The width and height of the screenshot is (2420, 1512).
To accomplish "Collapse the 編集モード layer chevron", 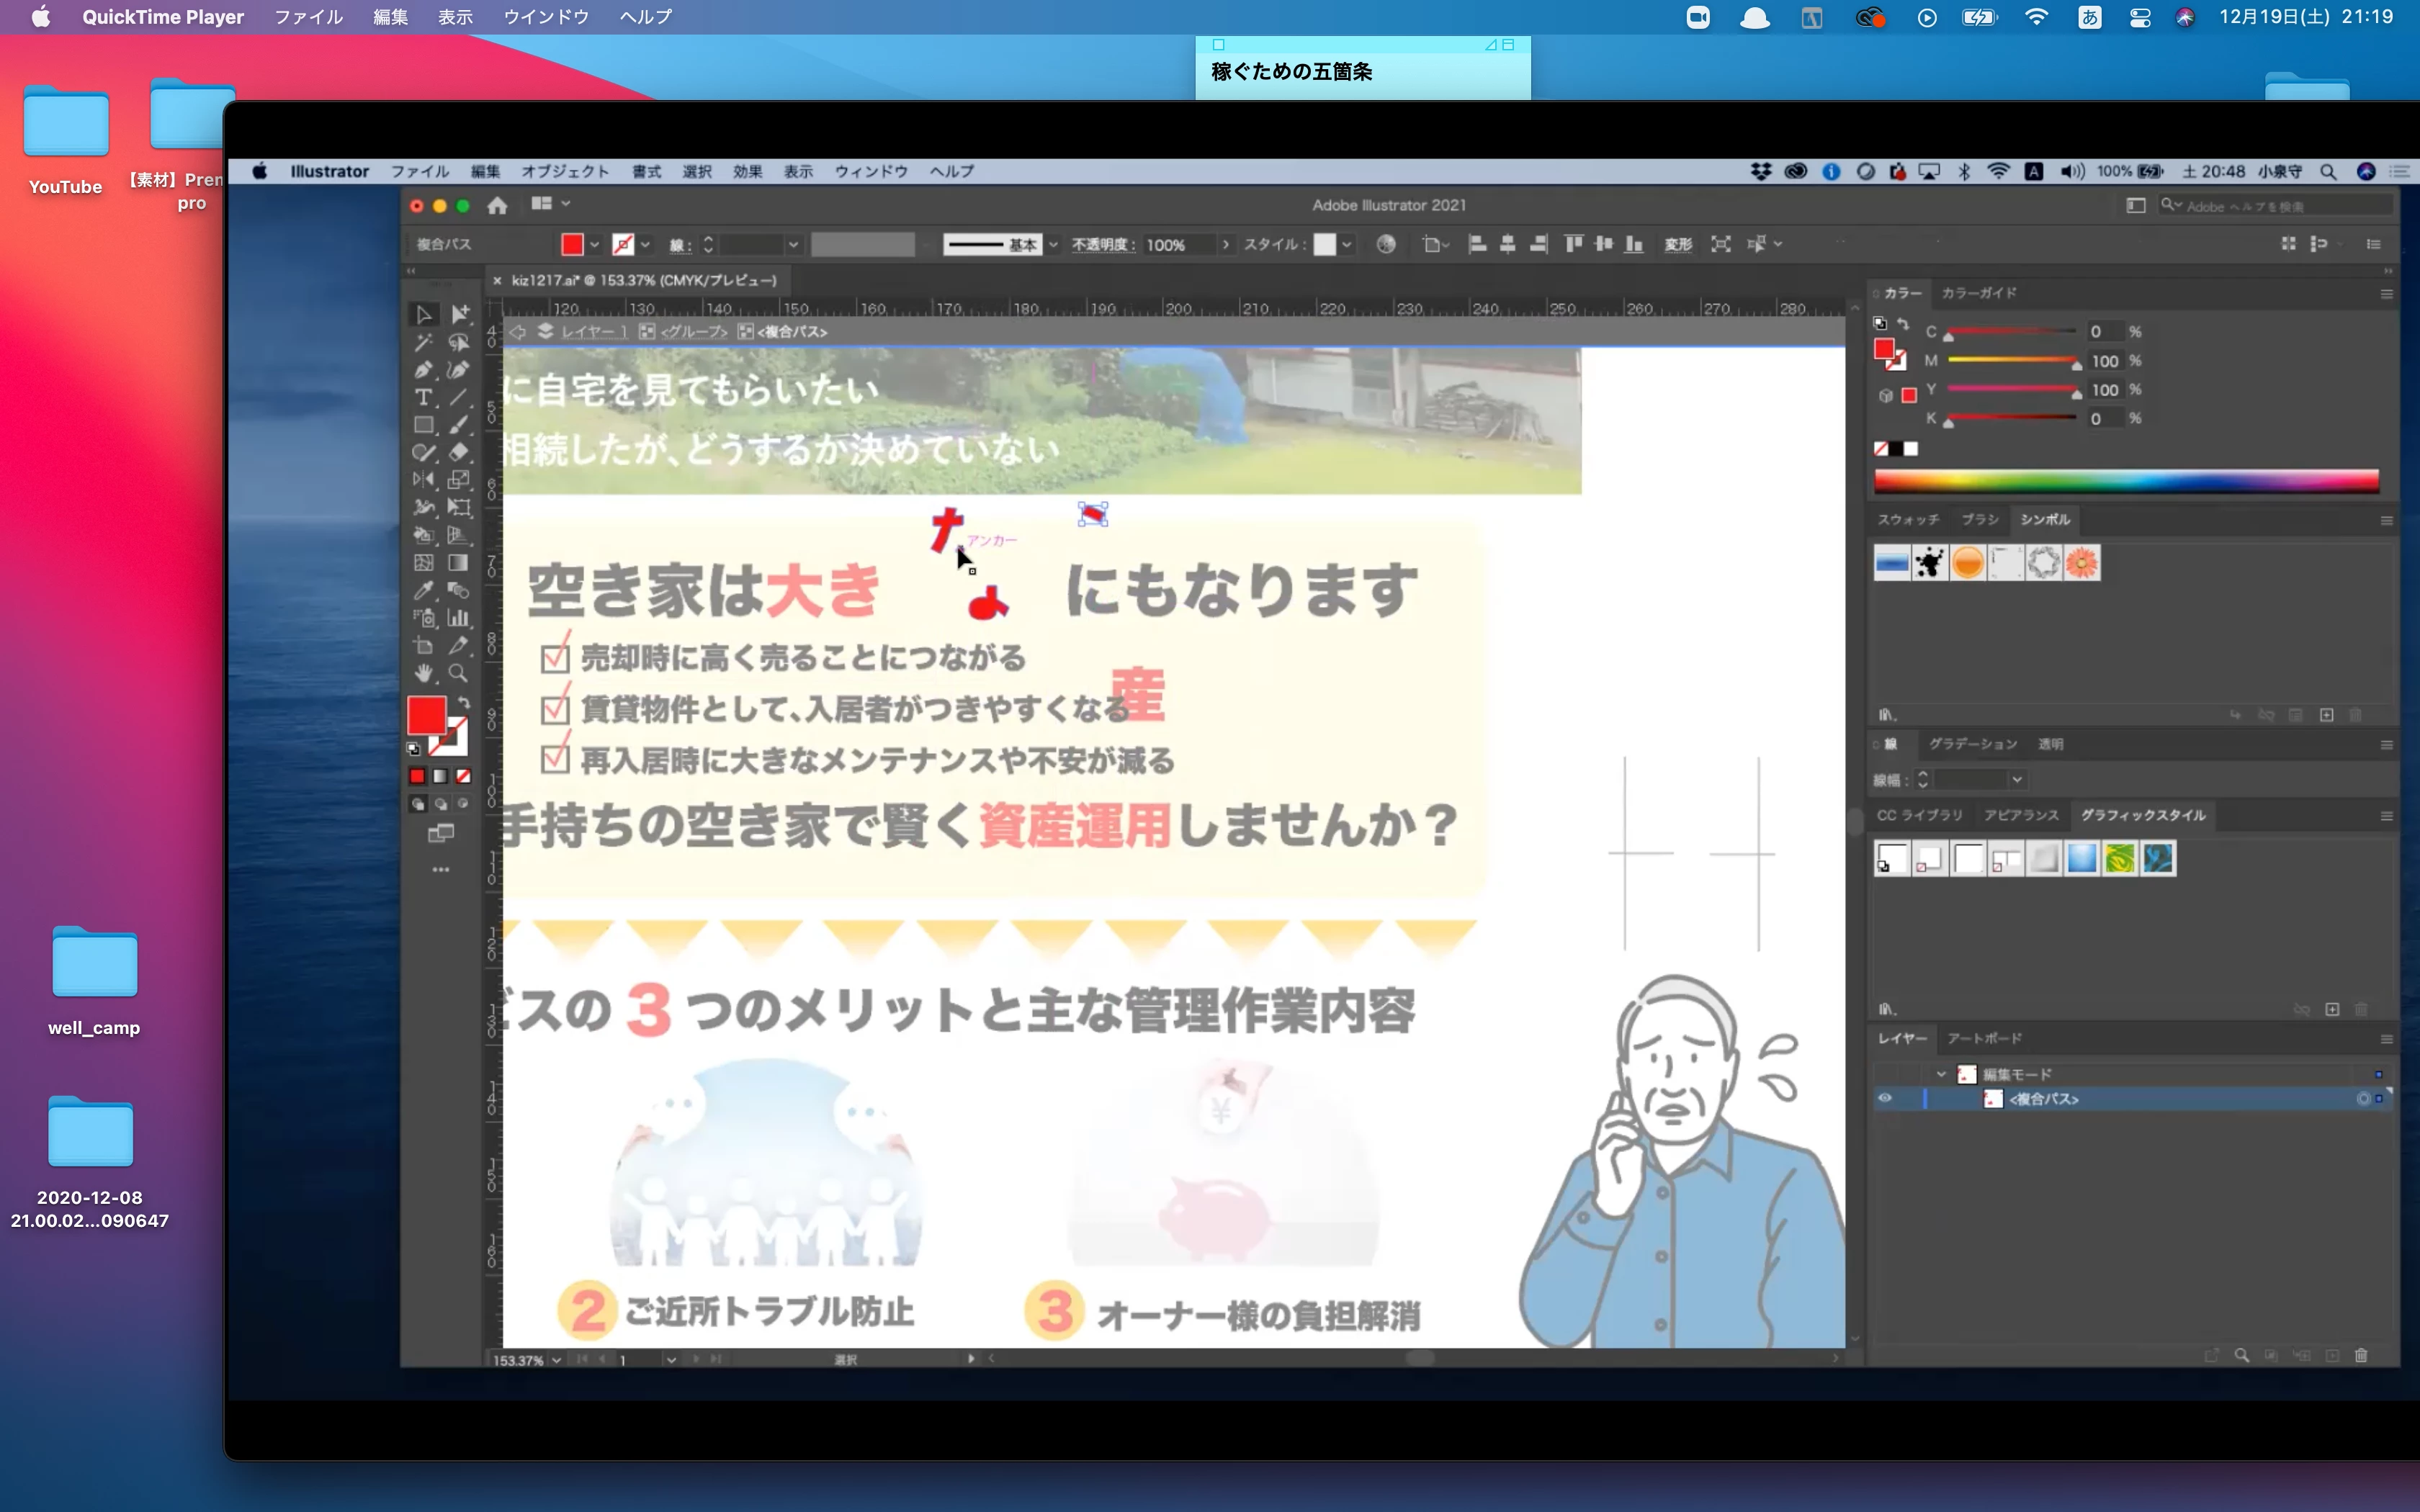I will click(x=1941, y=1074).
